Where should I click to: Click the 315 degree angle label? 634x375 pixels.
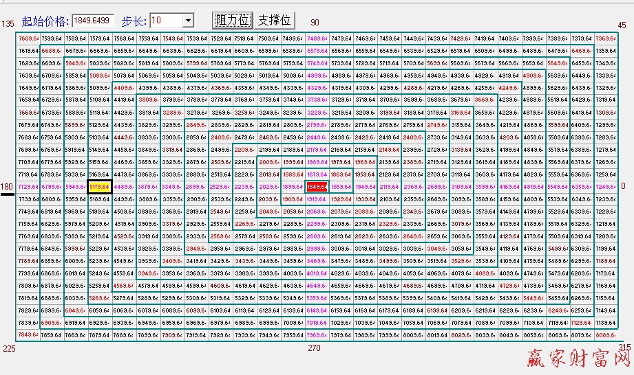[x=624, y=348]
